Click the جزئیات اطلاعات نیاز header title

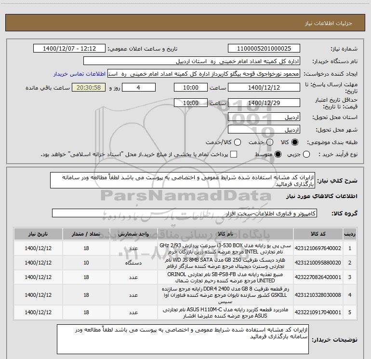pyautogui.click(x=329, y=23)
